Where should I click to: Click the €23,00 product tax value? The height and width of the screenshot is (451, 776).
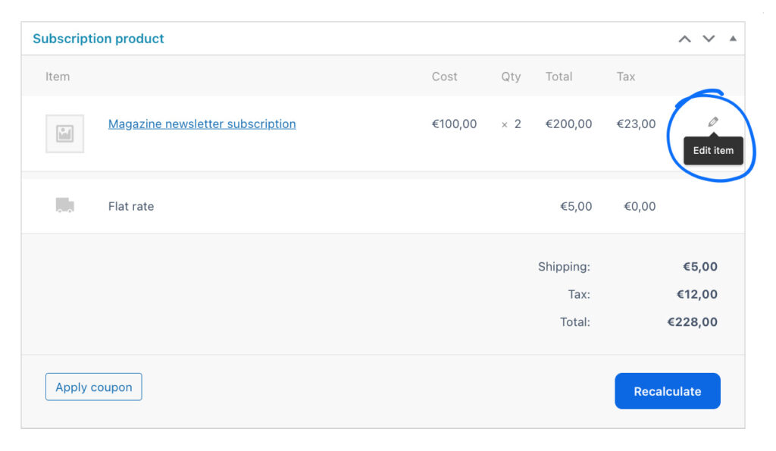(x=636, y=124)
